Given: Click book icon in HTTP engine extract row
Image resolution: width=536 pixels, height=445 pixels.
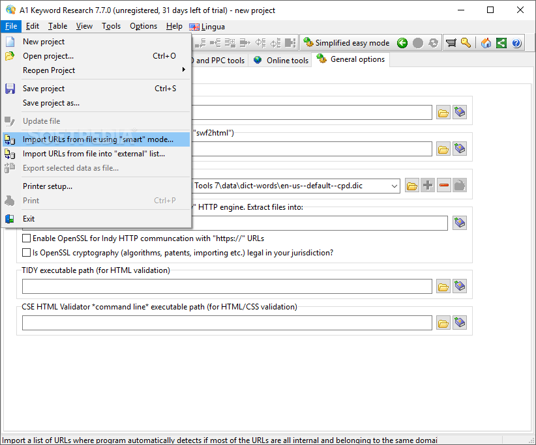Looking at the screenshot, I should click(x=460, y=223).
